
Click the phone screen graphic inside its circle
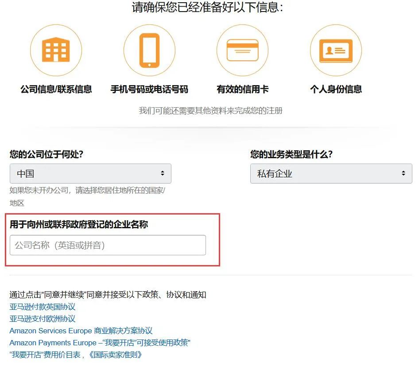pos(149,49)
